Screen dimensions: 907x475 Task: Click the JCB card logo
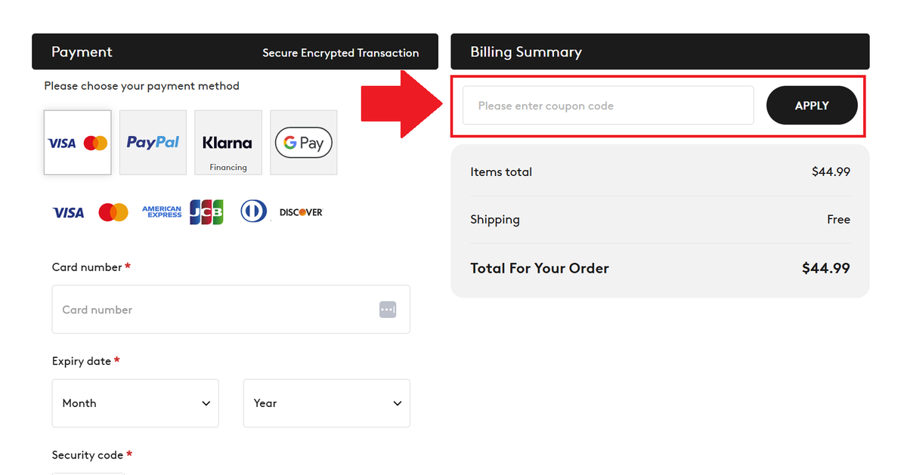[x=206, y=212]
